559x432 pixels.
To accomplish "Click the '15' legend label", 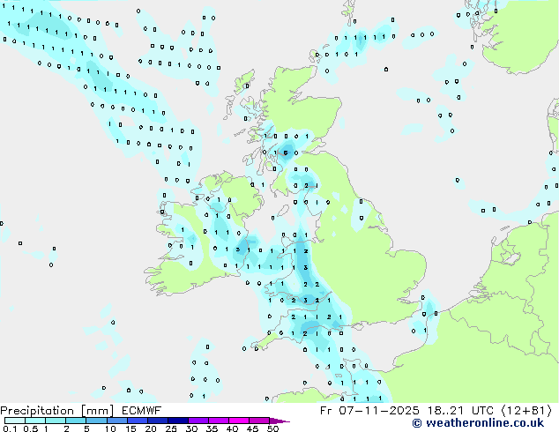I will click(x=130, y=428).
